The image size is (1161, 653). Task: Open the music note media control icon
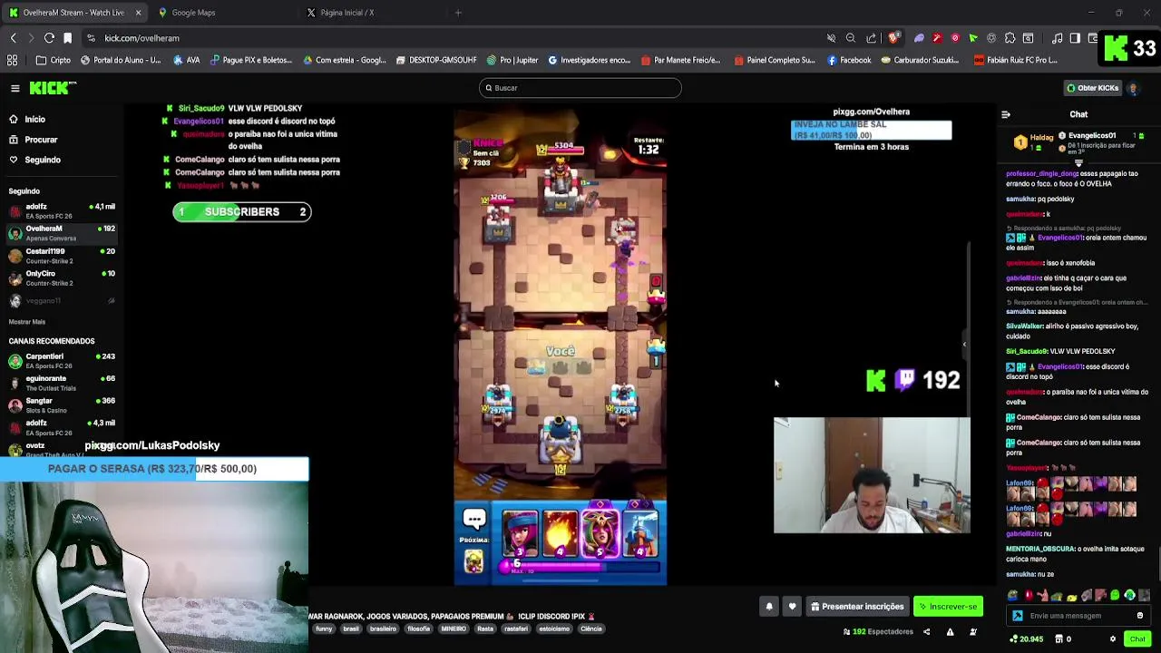click(1057, 38)
